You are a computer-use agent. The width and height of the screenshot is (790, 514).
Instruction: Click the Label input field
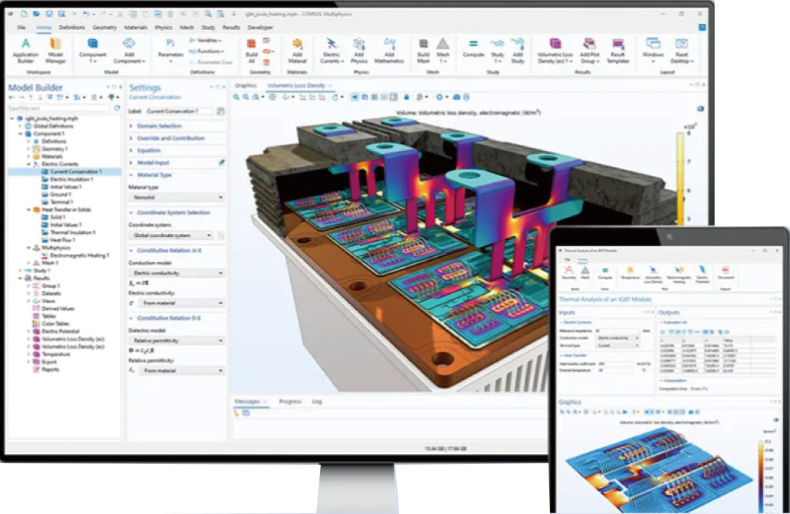click(179, 111)
